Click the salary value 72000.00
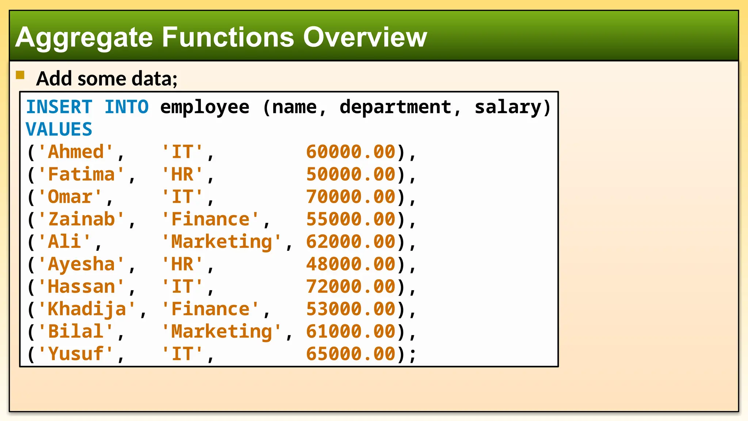Viewport: 748px width, 421px height. 351,287
